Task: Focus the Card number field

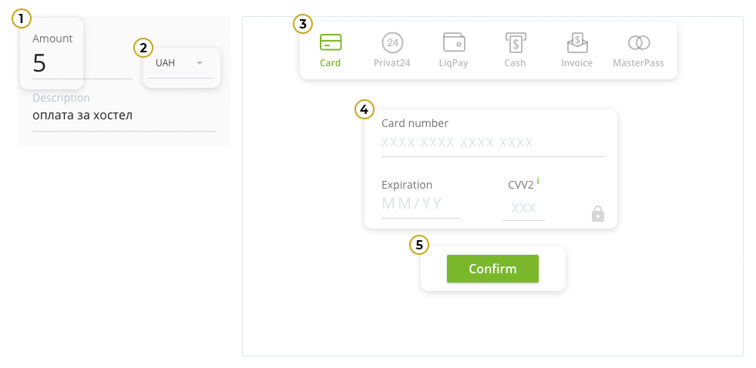Action: pyautogui.click(x=492, y=143)
